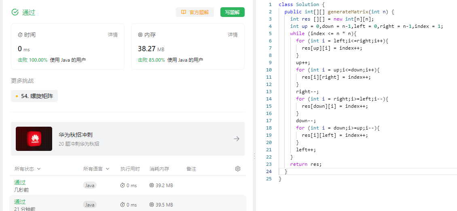Click 'res[up][i] = index++;' line
This screenshot has width=457, height=211.
pos(332,48)
